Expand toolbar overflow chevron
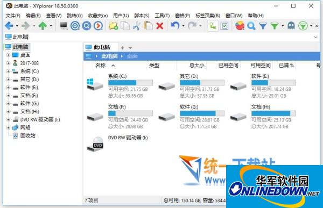323x208 pixels. [x=317, y=26]
